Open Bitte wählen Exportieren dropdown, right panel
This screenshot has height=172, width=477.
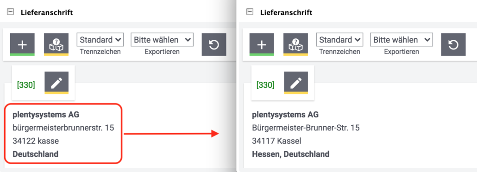(x=402, y=40)
